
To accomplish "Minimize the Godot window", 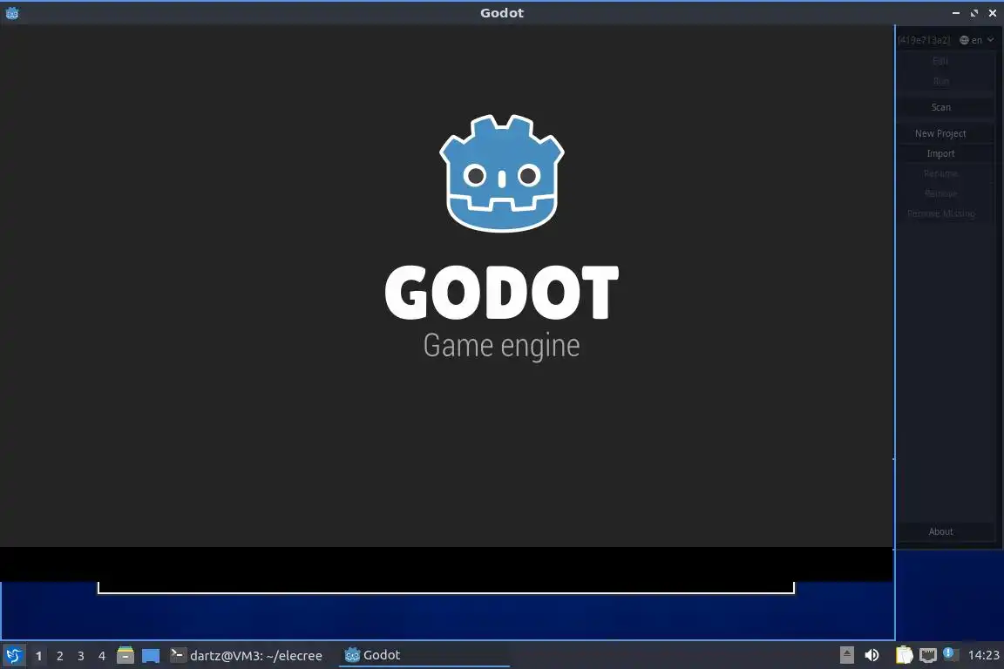I will pyautogui.click(x=956, y=13).
